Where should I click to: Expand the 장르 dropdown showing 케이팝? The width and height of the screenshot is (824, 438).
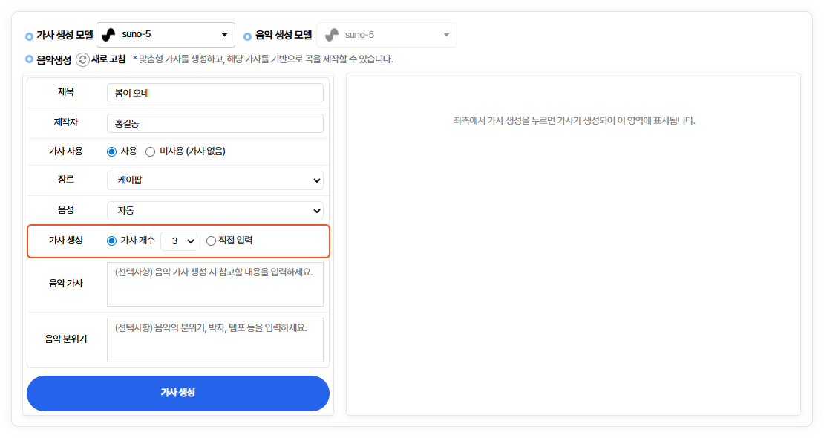point(215,180)
